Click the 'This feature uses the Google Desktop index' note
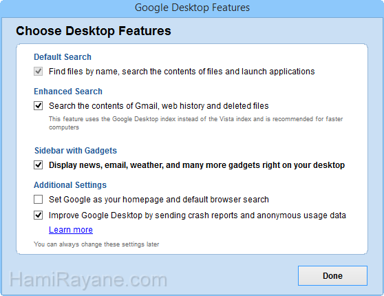This screenshot has height=296, width=384. pos(195,123)
